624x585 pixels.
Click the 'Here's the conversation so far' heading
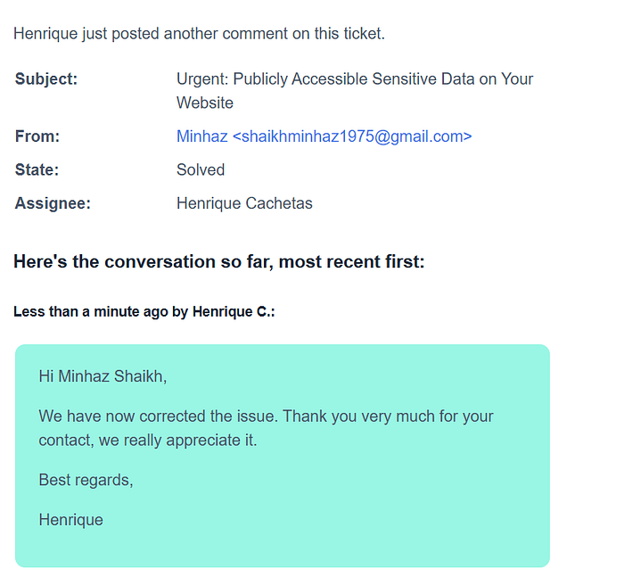(x=219, y=261)
